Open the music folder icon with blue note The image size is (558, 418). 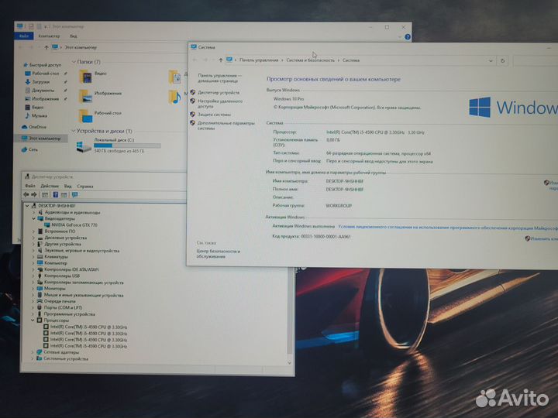click(175, 97)
